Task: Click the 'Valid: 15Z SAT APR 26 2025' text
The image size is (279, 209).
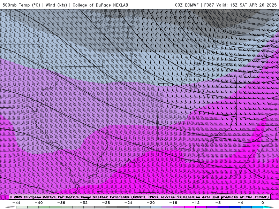Action: pos(247,5)
